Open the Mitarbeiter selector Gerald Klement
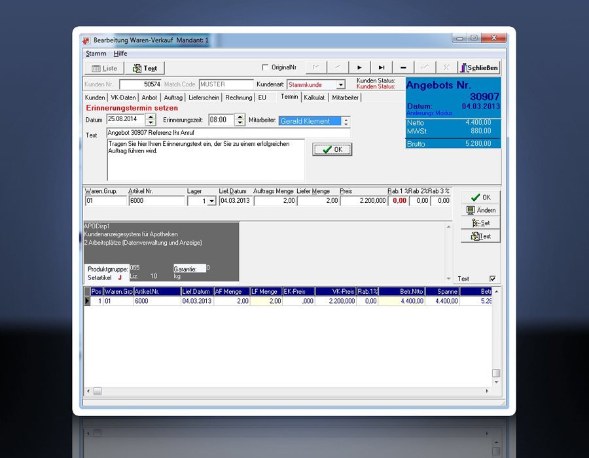 [310, 121]
